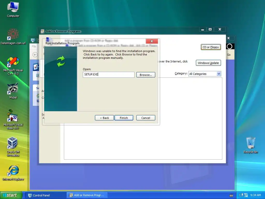Image resolution: width=265 pixels, height=199 pixels.
Task: Click Browse... to locate setup program
Action: tap(146, 75)
